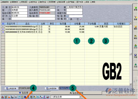Open the 速查 quick search tool

(135, 18)
